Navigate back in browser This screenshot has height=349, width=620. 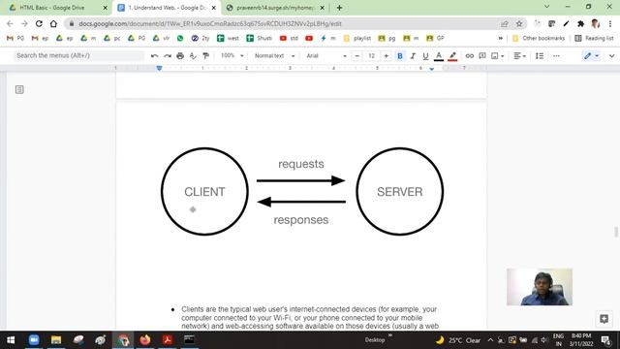click(10, 23)
